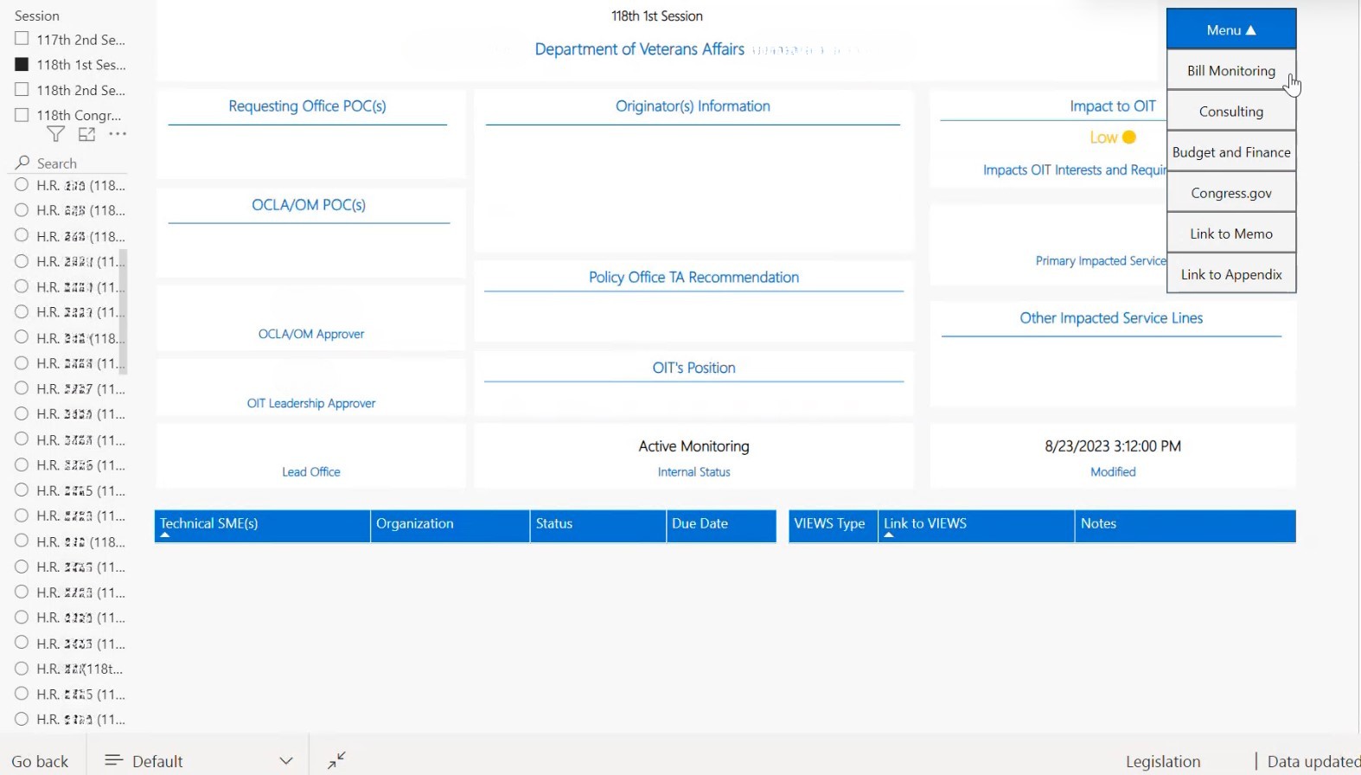Click the Requesting Office POC(s) heading

click(307, 106)
